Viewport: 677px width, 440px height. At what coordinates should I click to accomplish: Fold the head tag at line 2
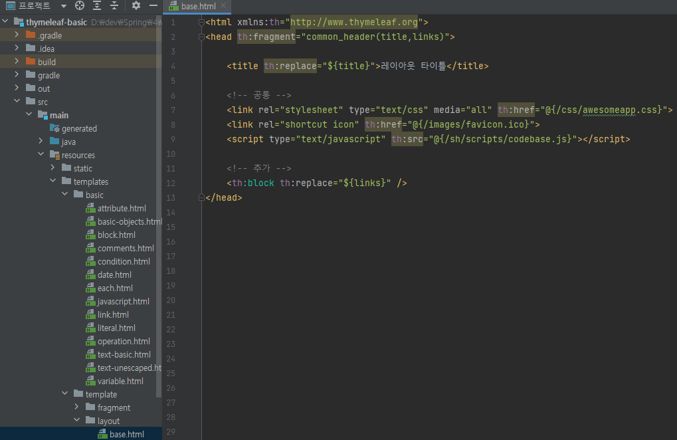click(201, 37)
